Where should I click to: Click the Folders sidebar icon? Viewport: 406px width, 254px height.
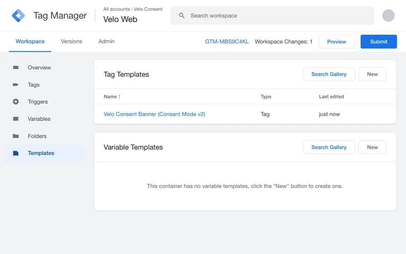[16, 136]
